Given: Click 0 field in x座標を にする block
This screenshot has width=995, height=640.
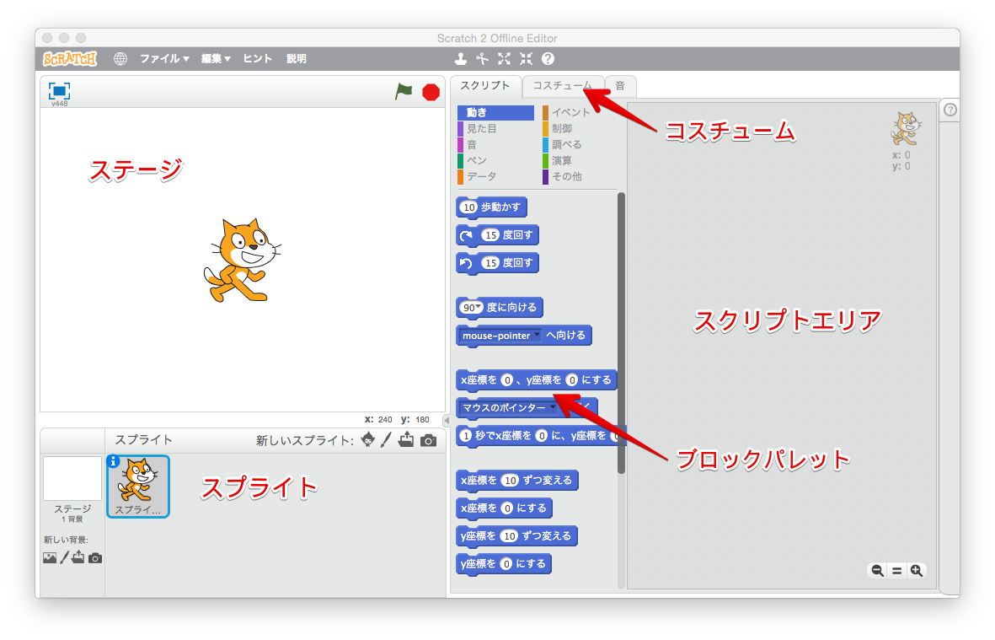Looking at the screenshot, I should pos(506,508).
